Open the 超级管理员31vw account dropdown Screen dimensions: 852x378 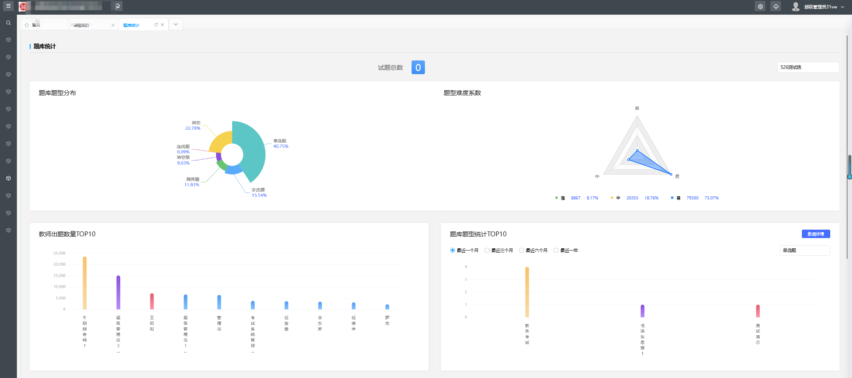coord(824,7)
